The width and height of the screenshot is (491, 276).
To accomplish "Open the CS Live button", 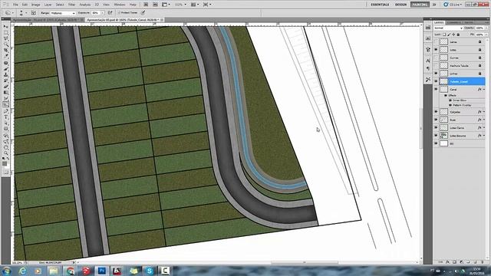I will tap(452, 5).
